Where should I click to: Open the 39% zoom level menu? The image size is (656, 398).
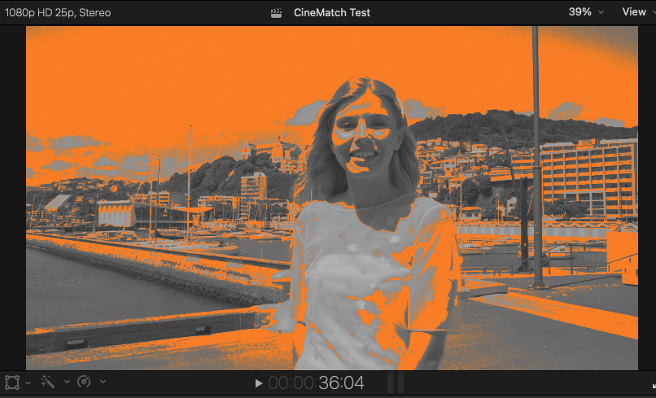[x=586, y=12]
